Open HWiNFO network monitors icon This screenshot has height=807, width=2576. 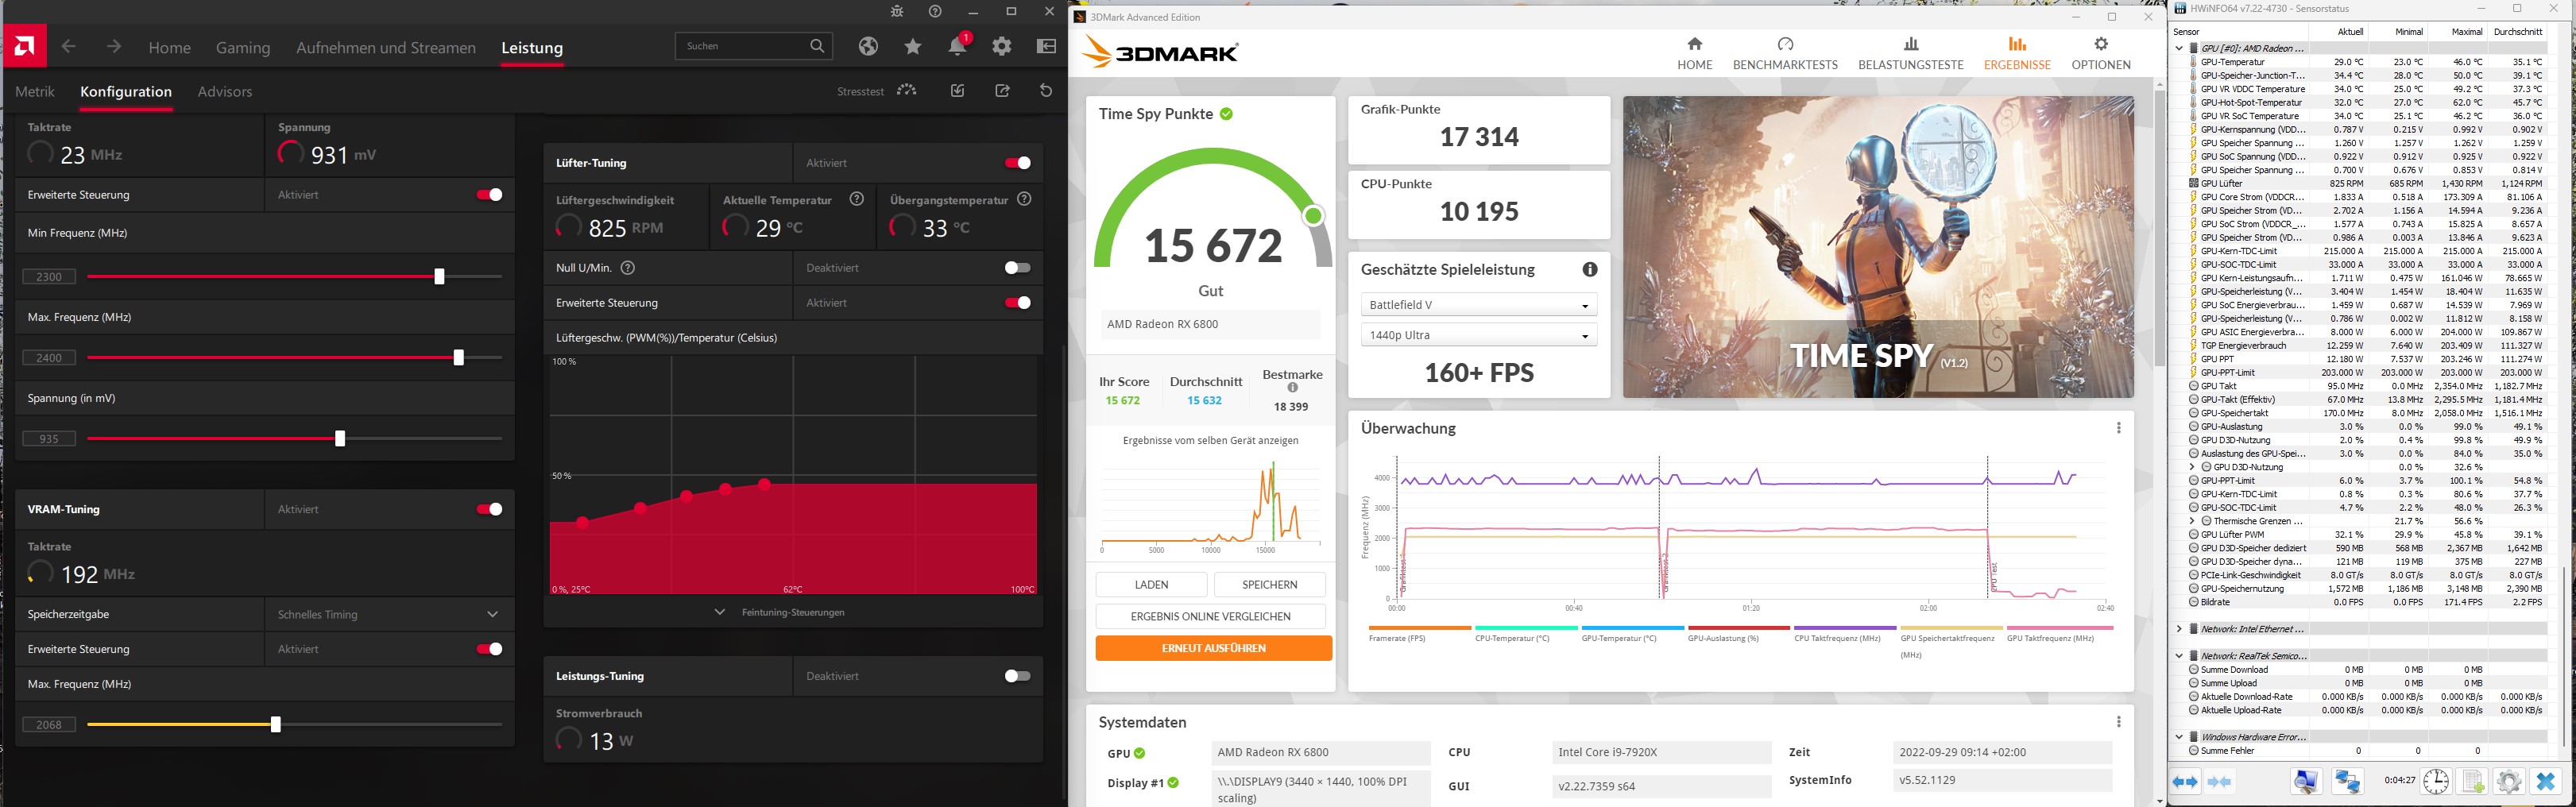click(2348, 781)
